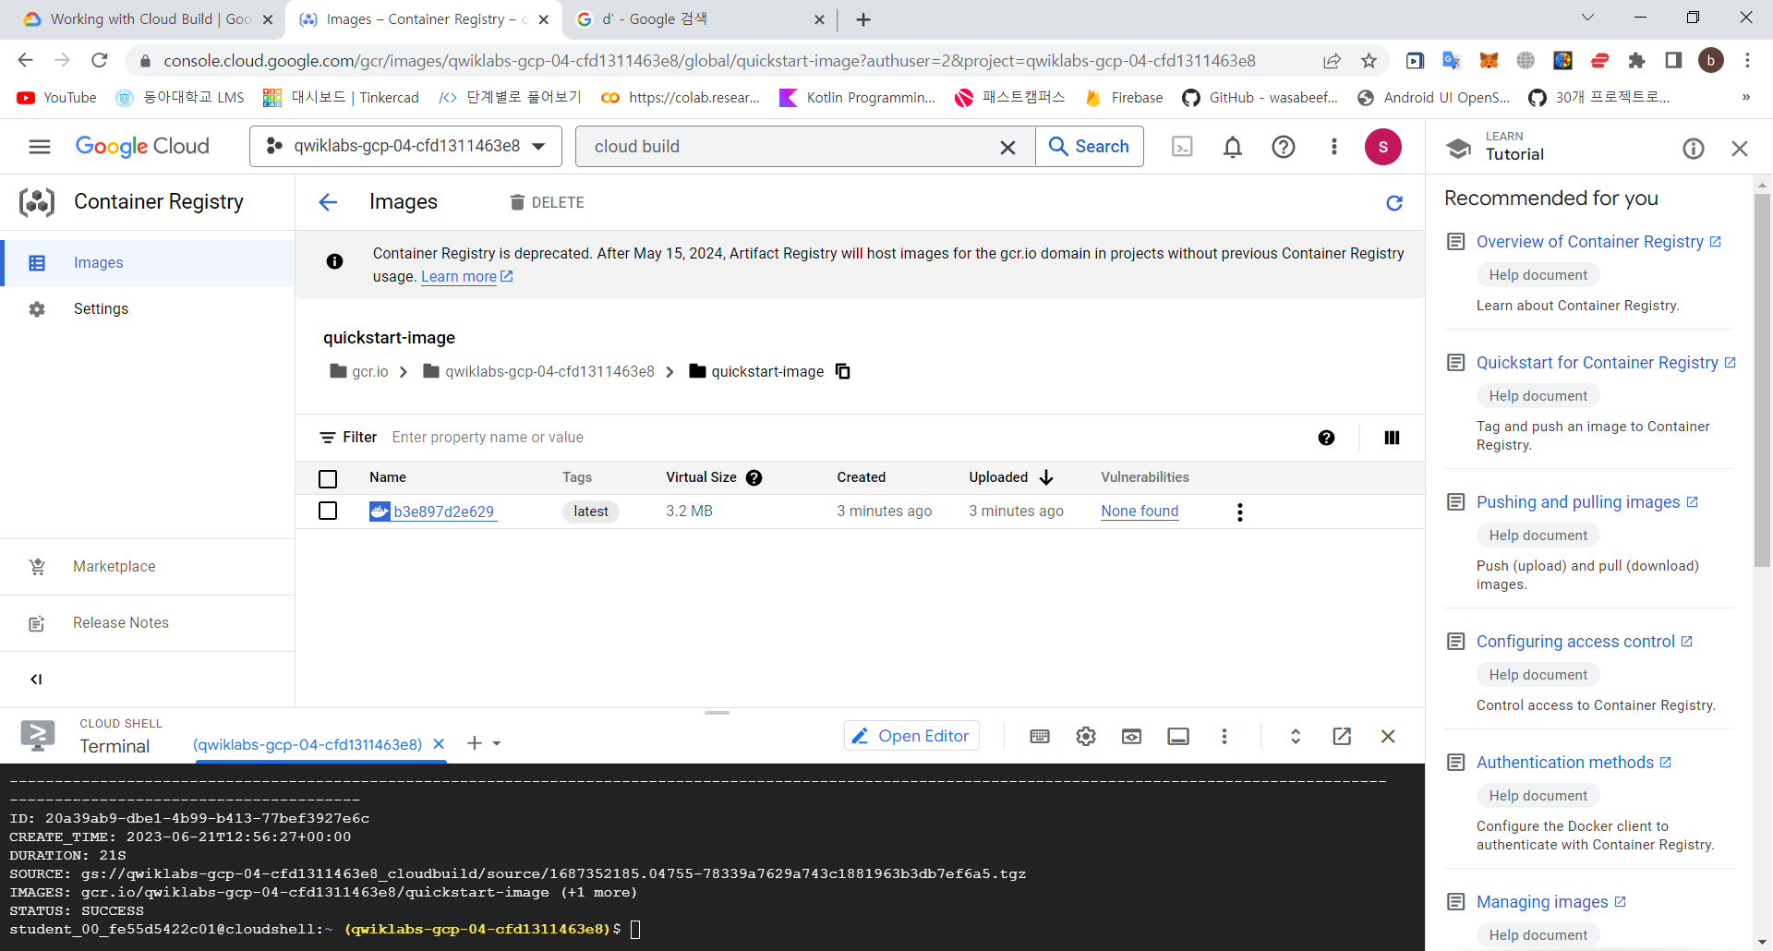The height and width of the screenshot is (951, 1773).
Task: Open the None found vulnerabilities link
Action: [1140, 512]
